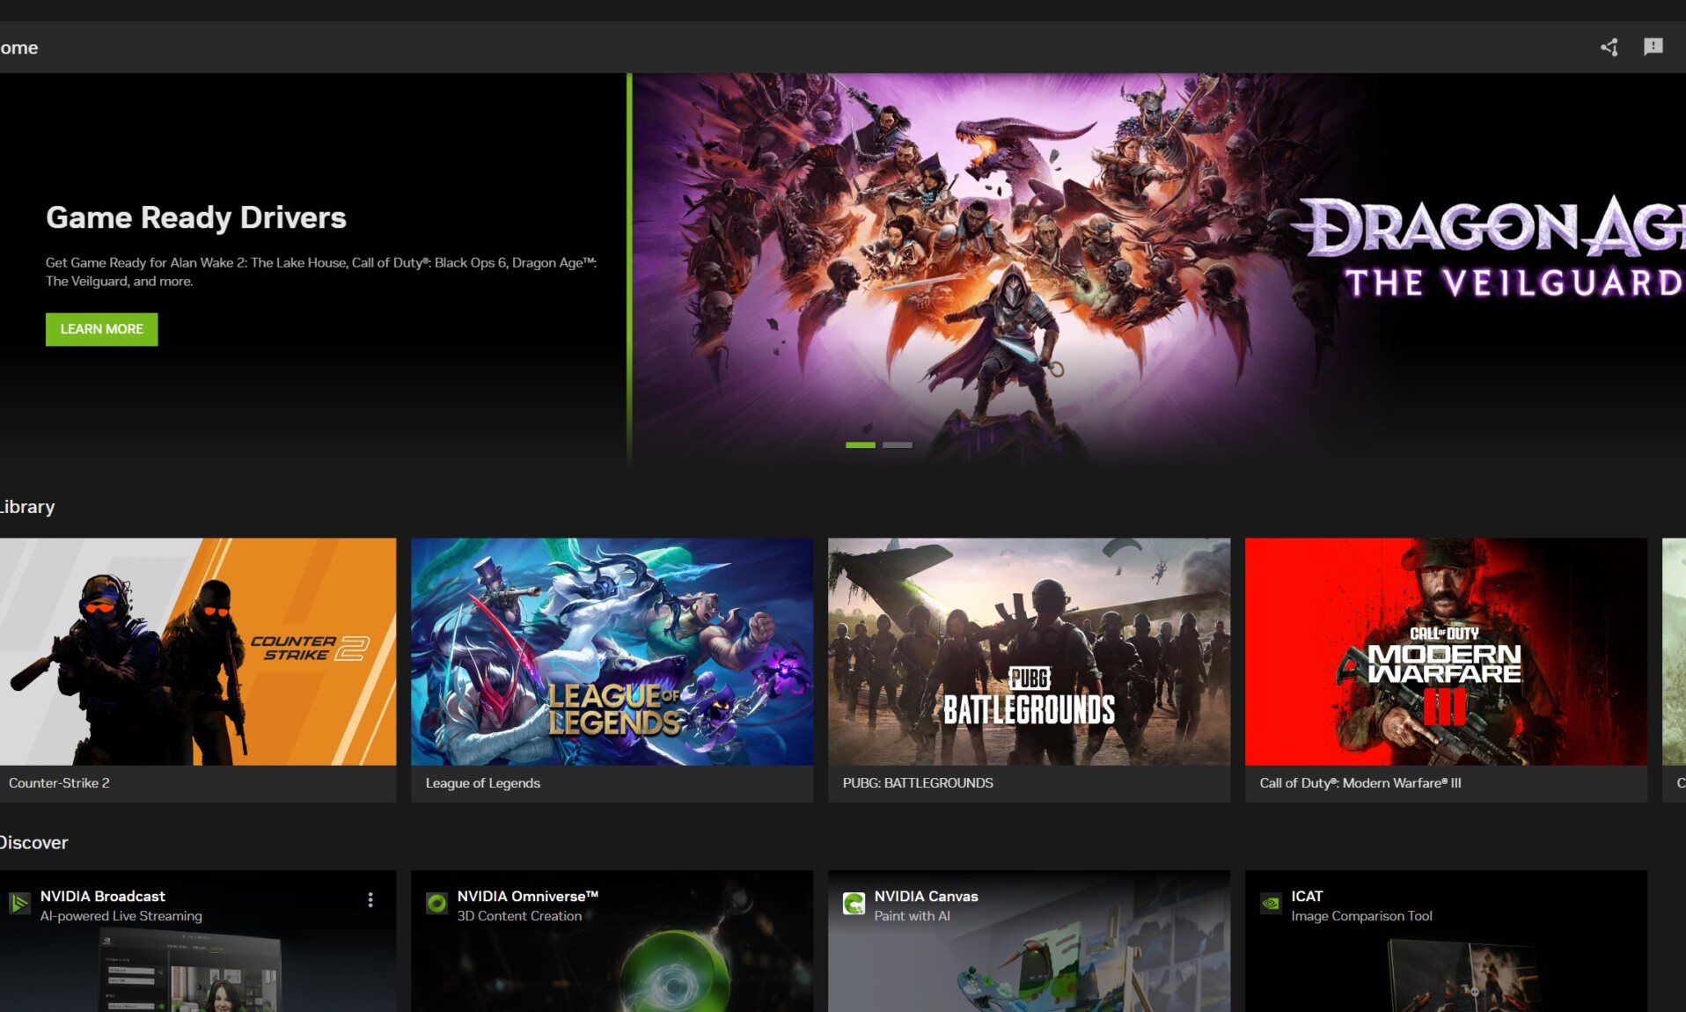Click the Paint with AI subtitle

point(913,916)
